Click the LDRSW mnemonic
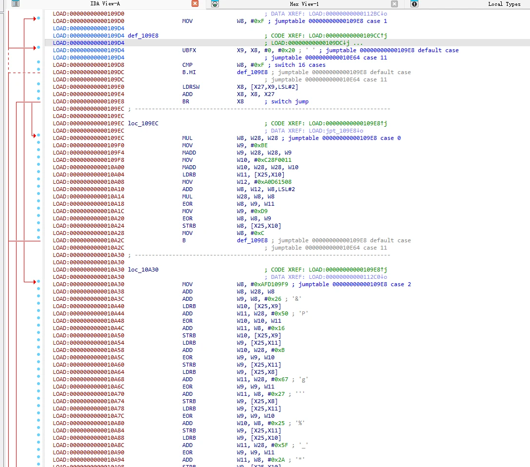This screenshot has height=467, width=530. tap(191, 87)
